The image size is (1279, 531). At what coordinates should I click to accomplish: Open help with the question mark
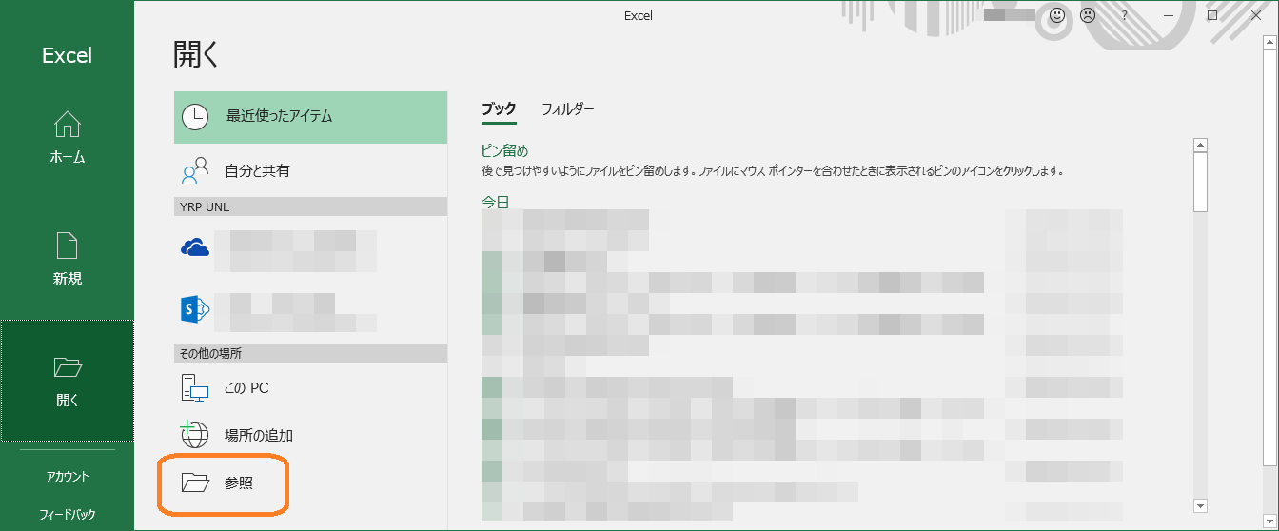[x=1124, y=15]
